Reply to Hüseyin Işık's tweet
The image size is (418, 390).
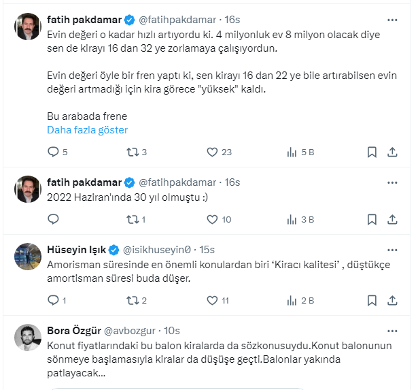tap(54, 300)
